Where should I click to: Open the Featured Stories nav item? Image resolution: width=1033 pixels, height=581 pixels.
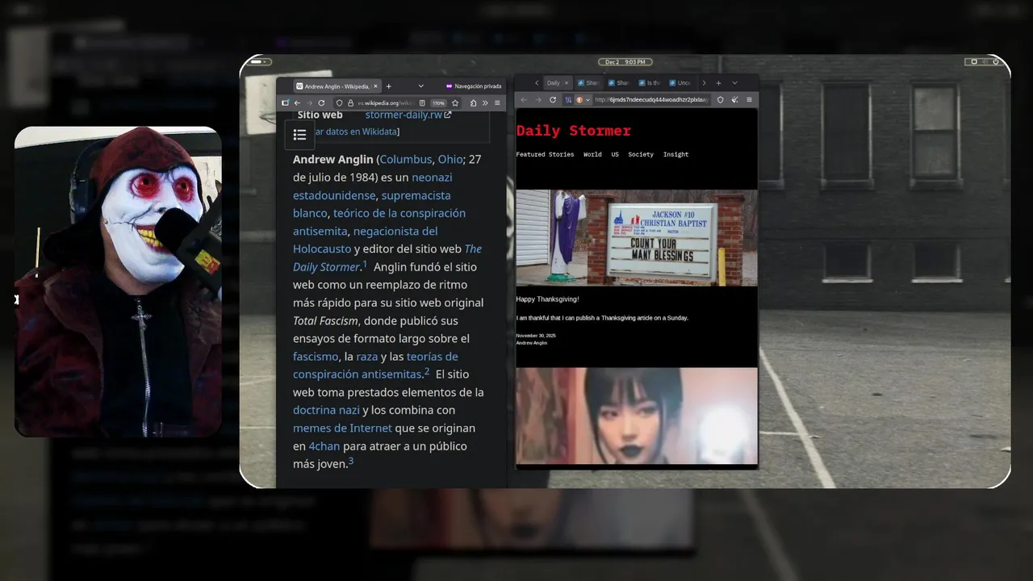pyautogui.click(x=546, y=154)
